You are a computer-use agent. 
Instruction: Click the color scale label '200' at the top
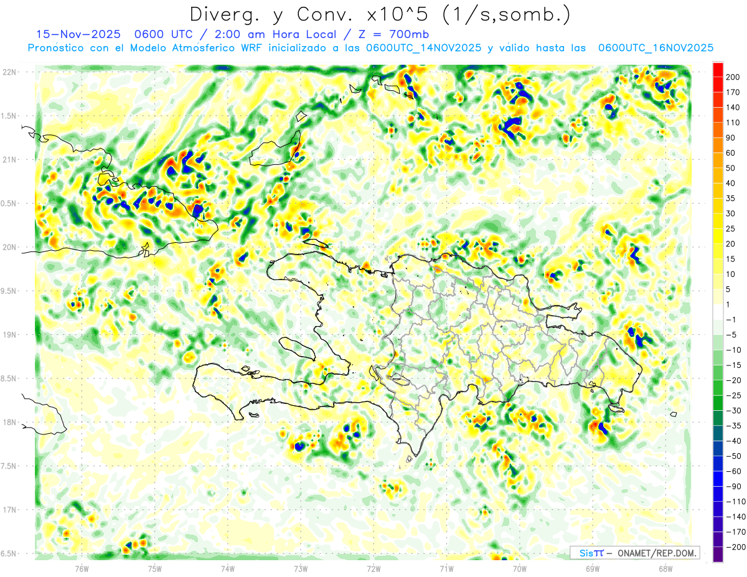coord(733,77)
